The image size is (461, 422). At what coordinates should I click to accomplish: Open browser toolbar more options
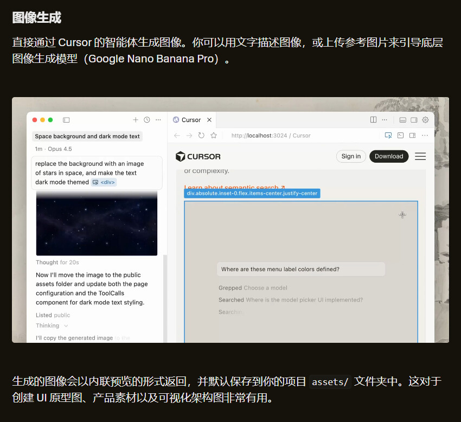pyautogui.click(x=425, y=135)
